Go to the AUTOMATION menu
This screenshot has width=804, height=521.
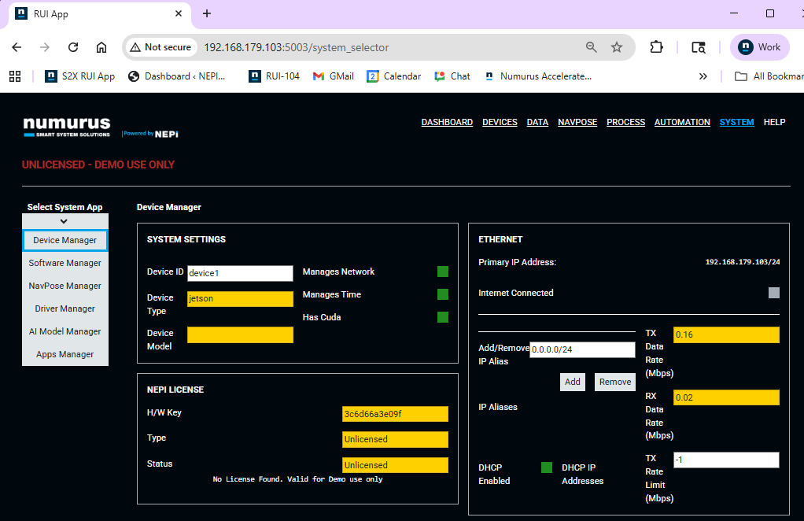[682, 122]
